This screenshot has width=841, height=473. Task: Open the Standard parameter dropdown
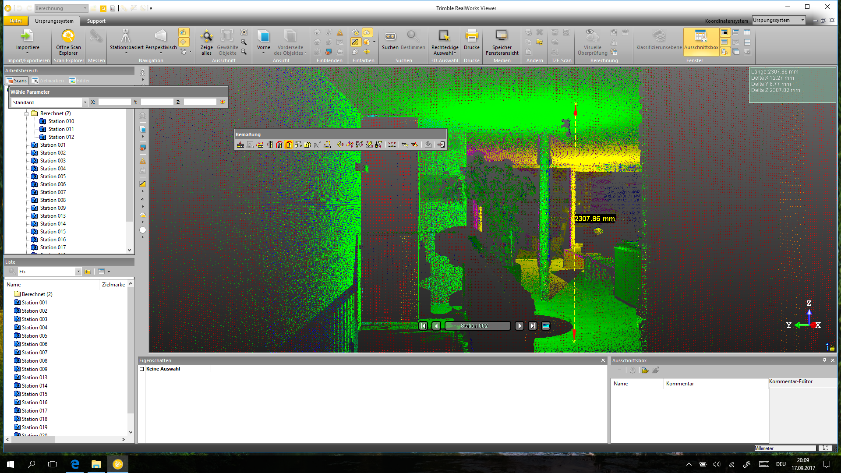(x=85, y=102)
